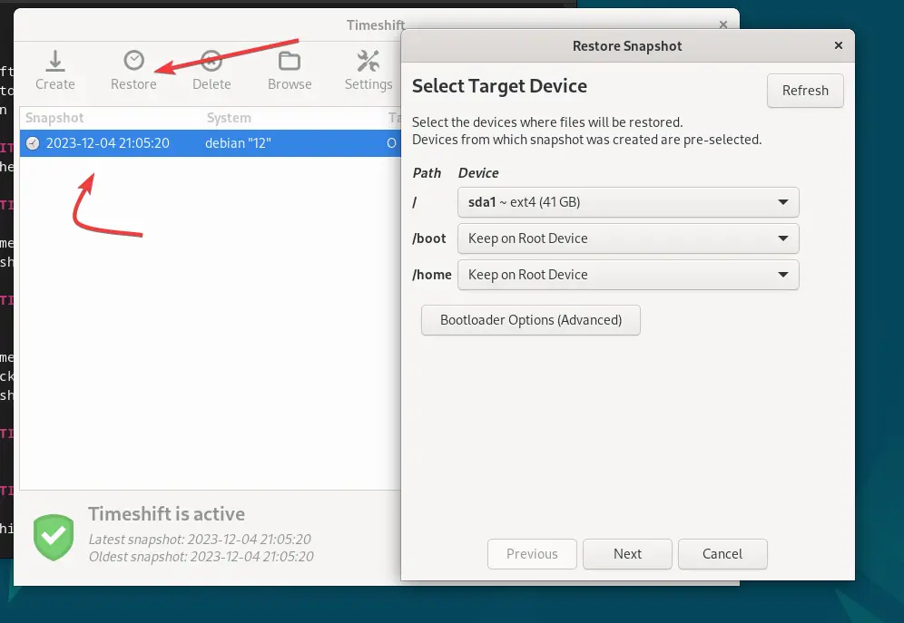Click the Previous button
The image size is (904, 623).
532,554
